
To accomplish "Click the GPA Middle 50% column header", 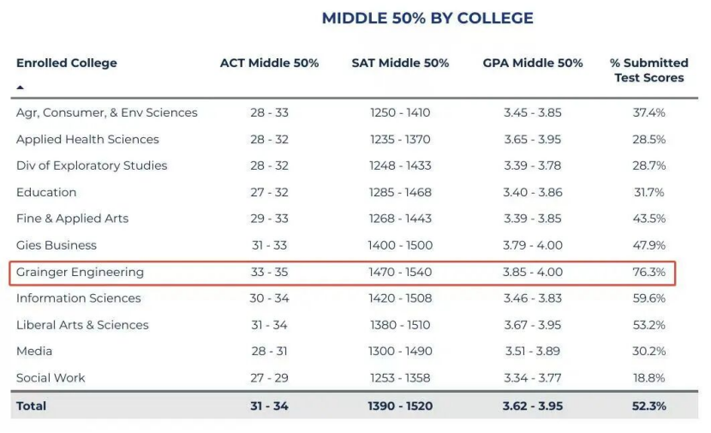I will coord(533,63).
